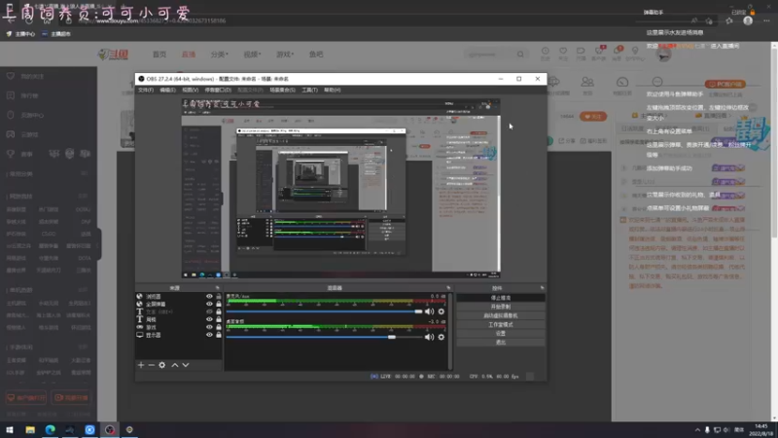The height and width of the screenshot is (438, 778).
Task: Expand the 游戏 dropdown on Douyu
Action: click(285, 55)
